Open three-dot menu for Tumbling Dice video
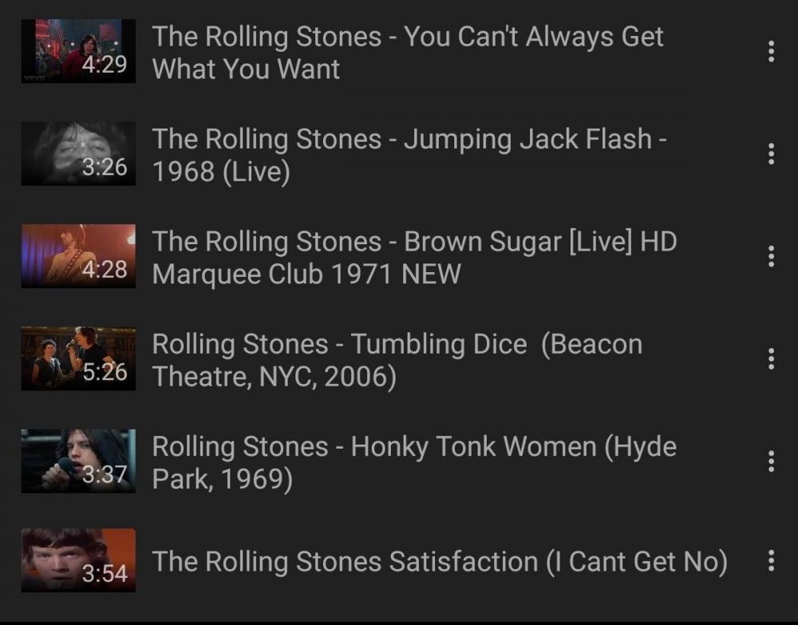 pos(771,358)
